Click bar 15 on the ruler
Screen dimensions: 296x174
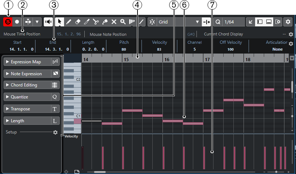[x=126, y=59]
